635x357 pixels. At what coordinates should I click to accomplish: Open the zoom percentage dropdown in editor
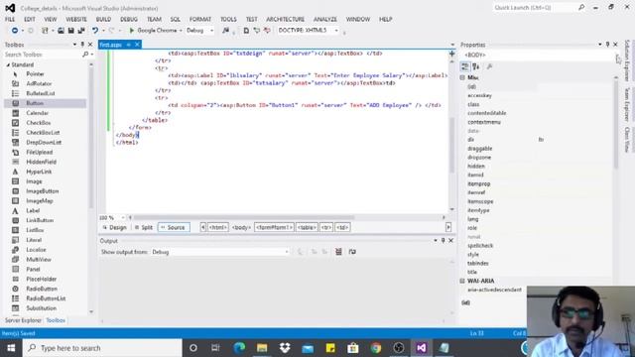pyautogui.click(x=123, y=218)
